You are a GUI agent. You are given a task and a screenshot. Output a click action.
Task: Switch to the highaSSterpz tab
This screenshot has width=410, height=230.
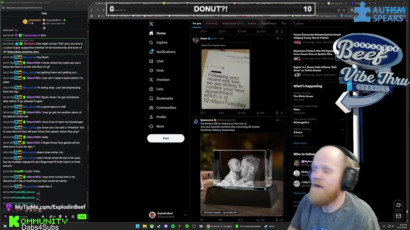269,23
